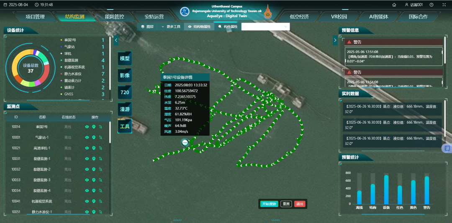Click the 开始漫游 button
This screenshot has height=223, width=452.
[x=269, y=204]
